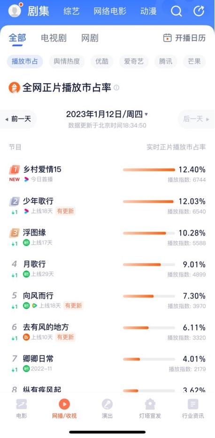Go to 前一天 previous day
Screen dimensions: 215x438
pos(18,119)
